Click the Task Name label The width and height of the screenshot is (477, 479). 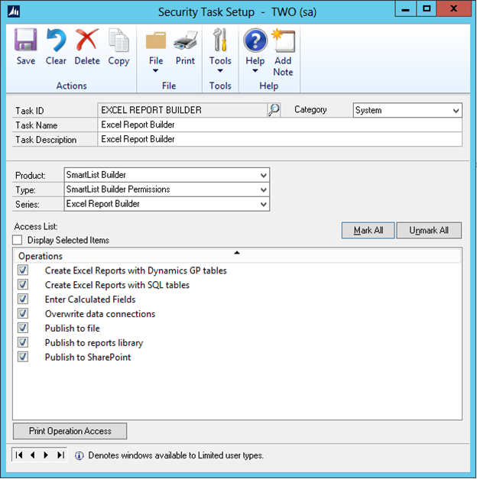[37, 125]
